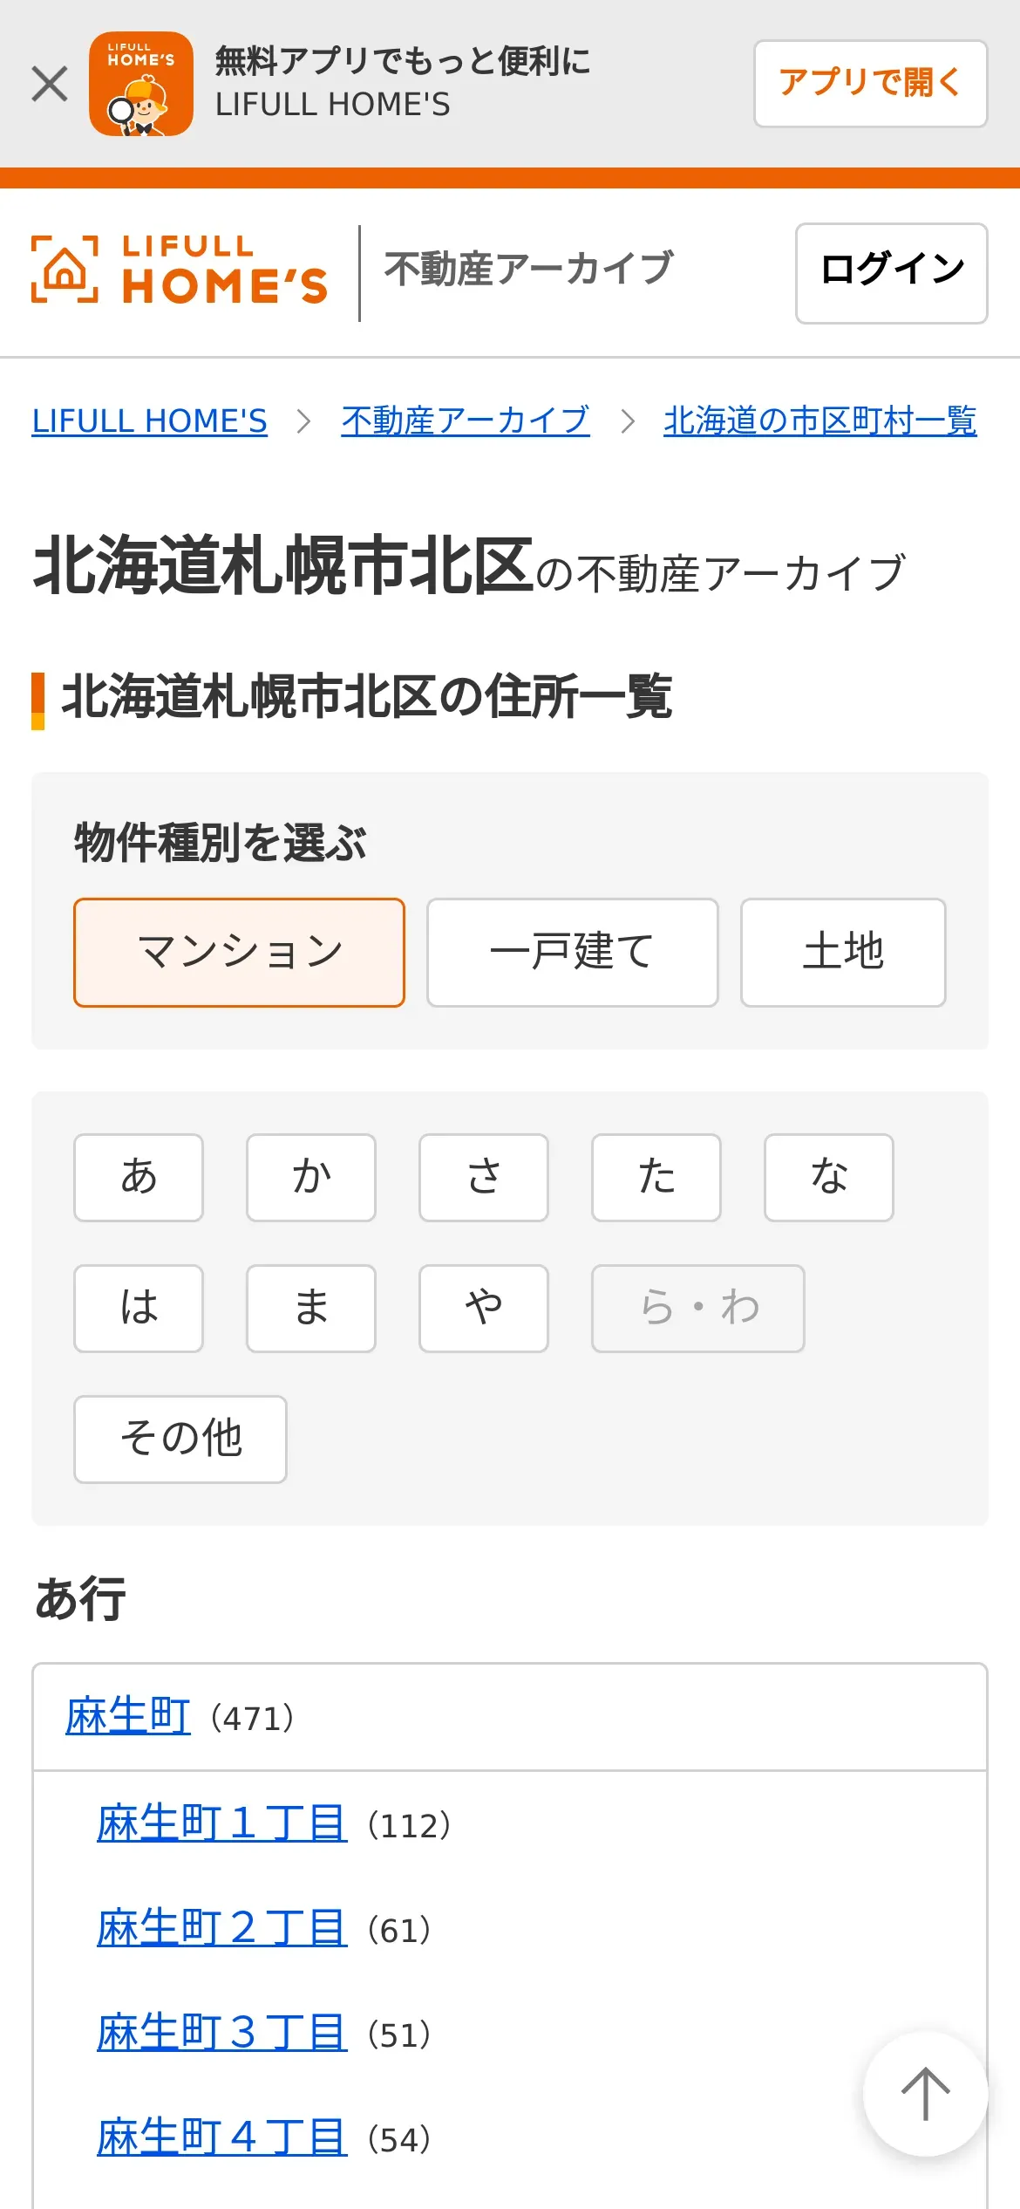Image resolution: width=1020 pixels, height=2209 pixels.
Task: Select the 土地 property type
Action: (x=842, y=952)
